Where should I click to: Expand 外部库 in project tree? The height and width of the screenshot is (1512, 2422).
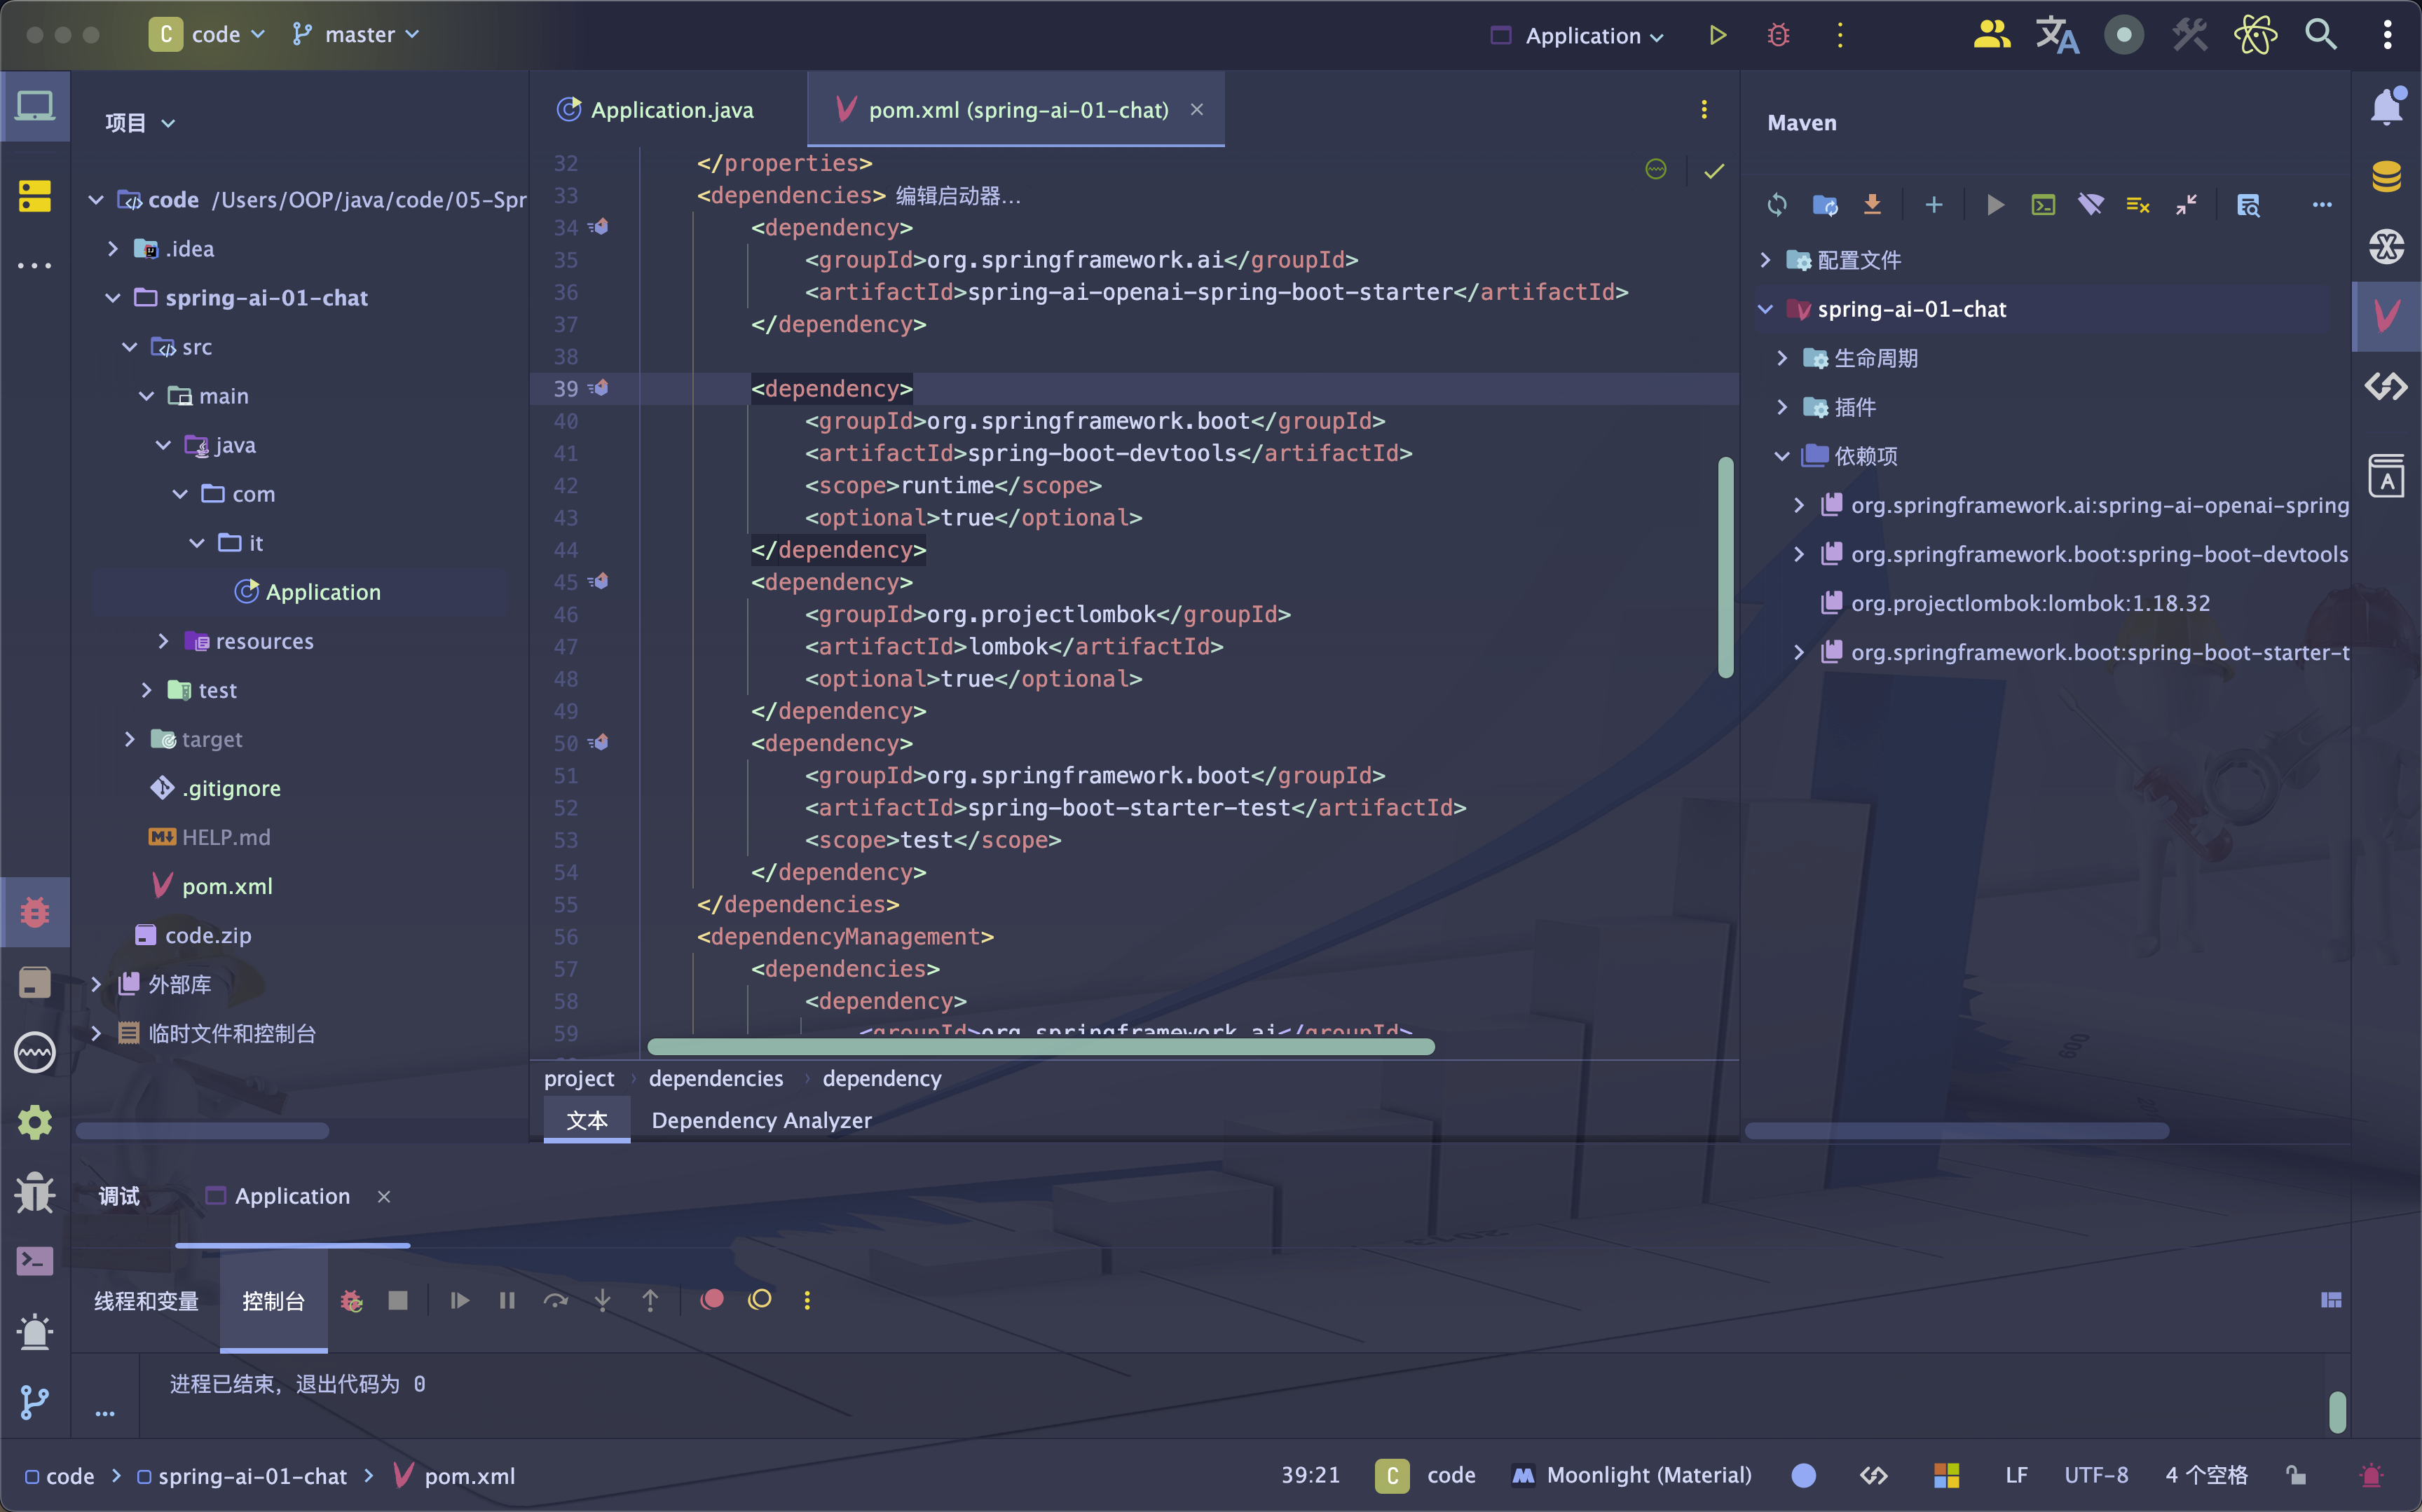[x=96, y=983]
